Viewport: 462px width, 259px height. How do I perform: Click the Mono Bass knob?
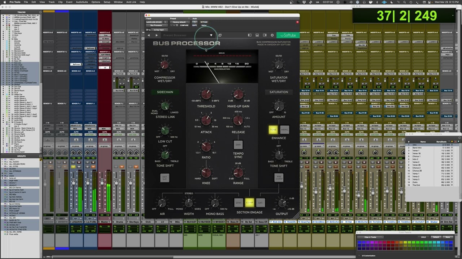click(x=215, y=203)
